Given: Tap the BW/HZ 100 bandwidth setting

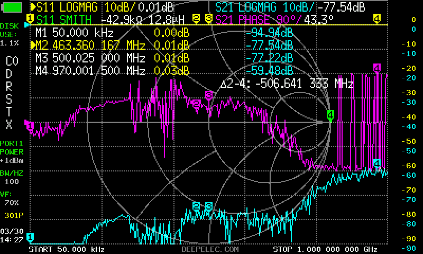Looking at the screenshot, I should [x=12, y=177].
